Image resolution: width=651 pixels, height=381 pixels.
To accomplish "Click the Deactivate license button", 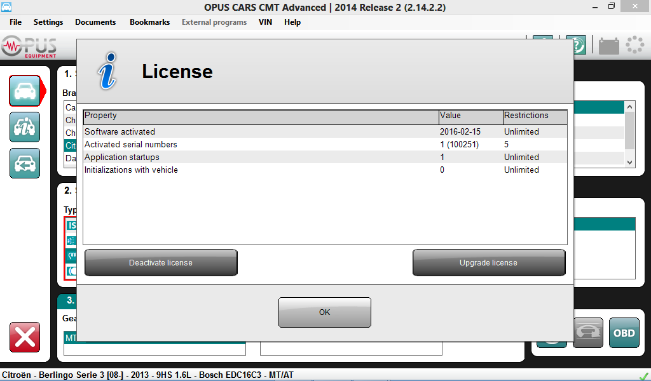I will click(161, 262).
